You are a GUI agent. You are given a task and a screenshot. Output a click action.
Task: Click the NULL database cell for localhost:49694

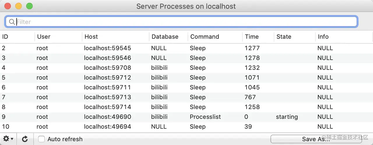[159, 127]
